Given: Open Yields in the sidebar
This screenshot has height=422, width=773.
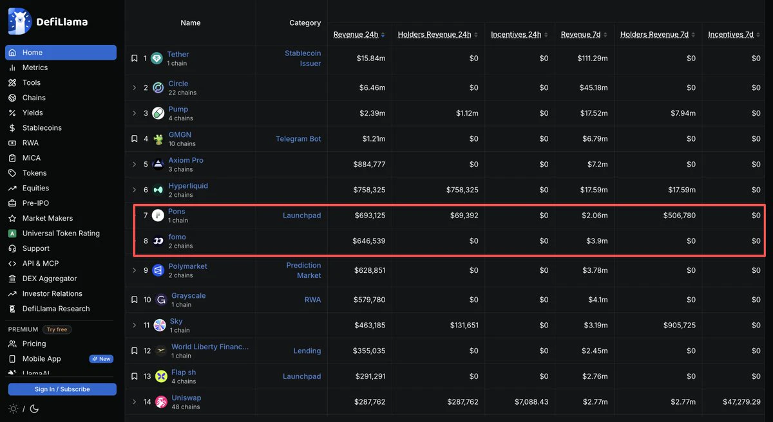Looking at the screenshot, I should 61,113.
